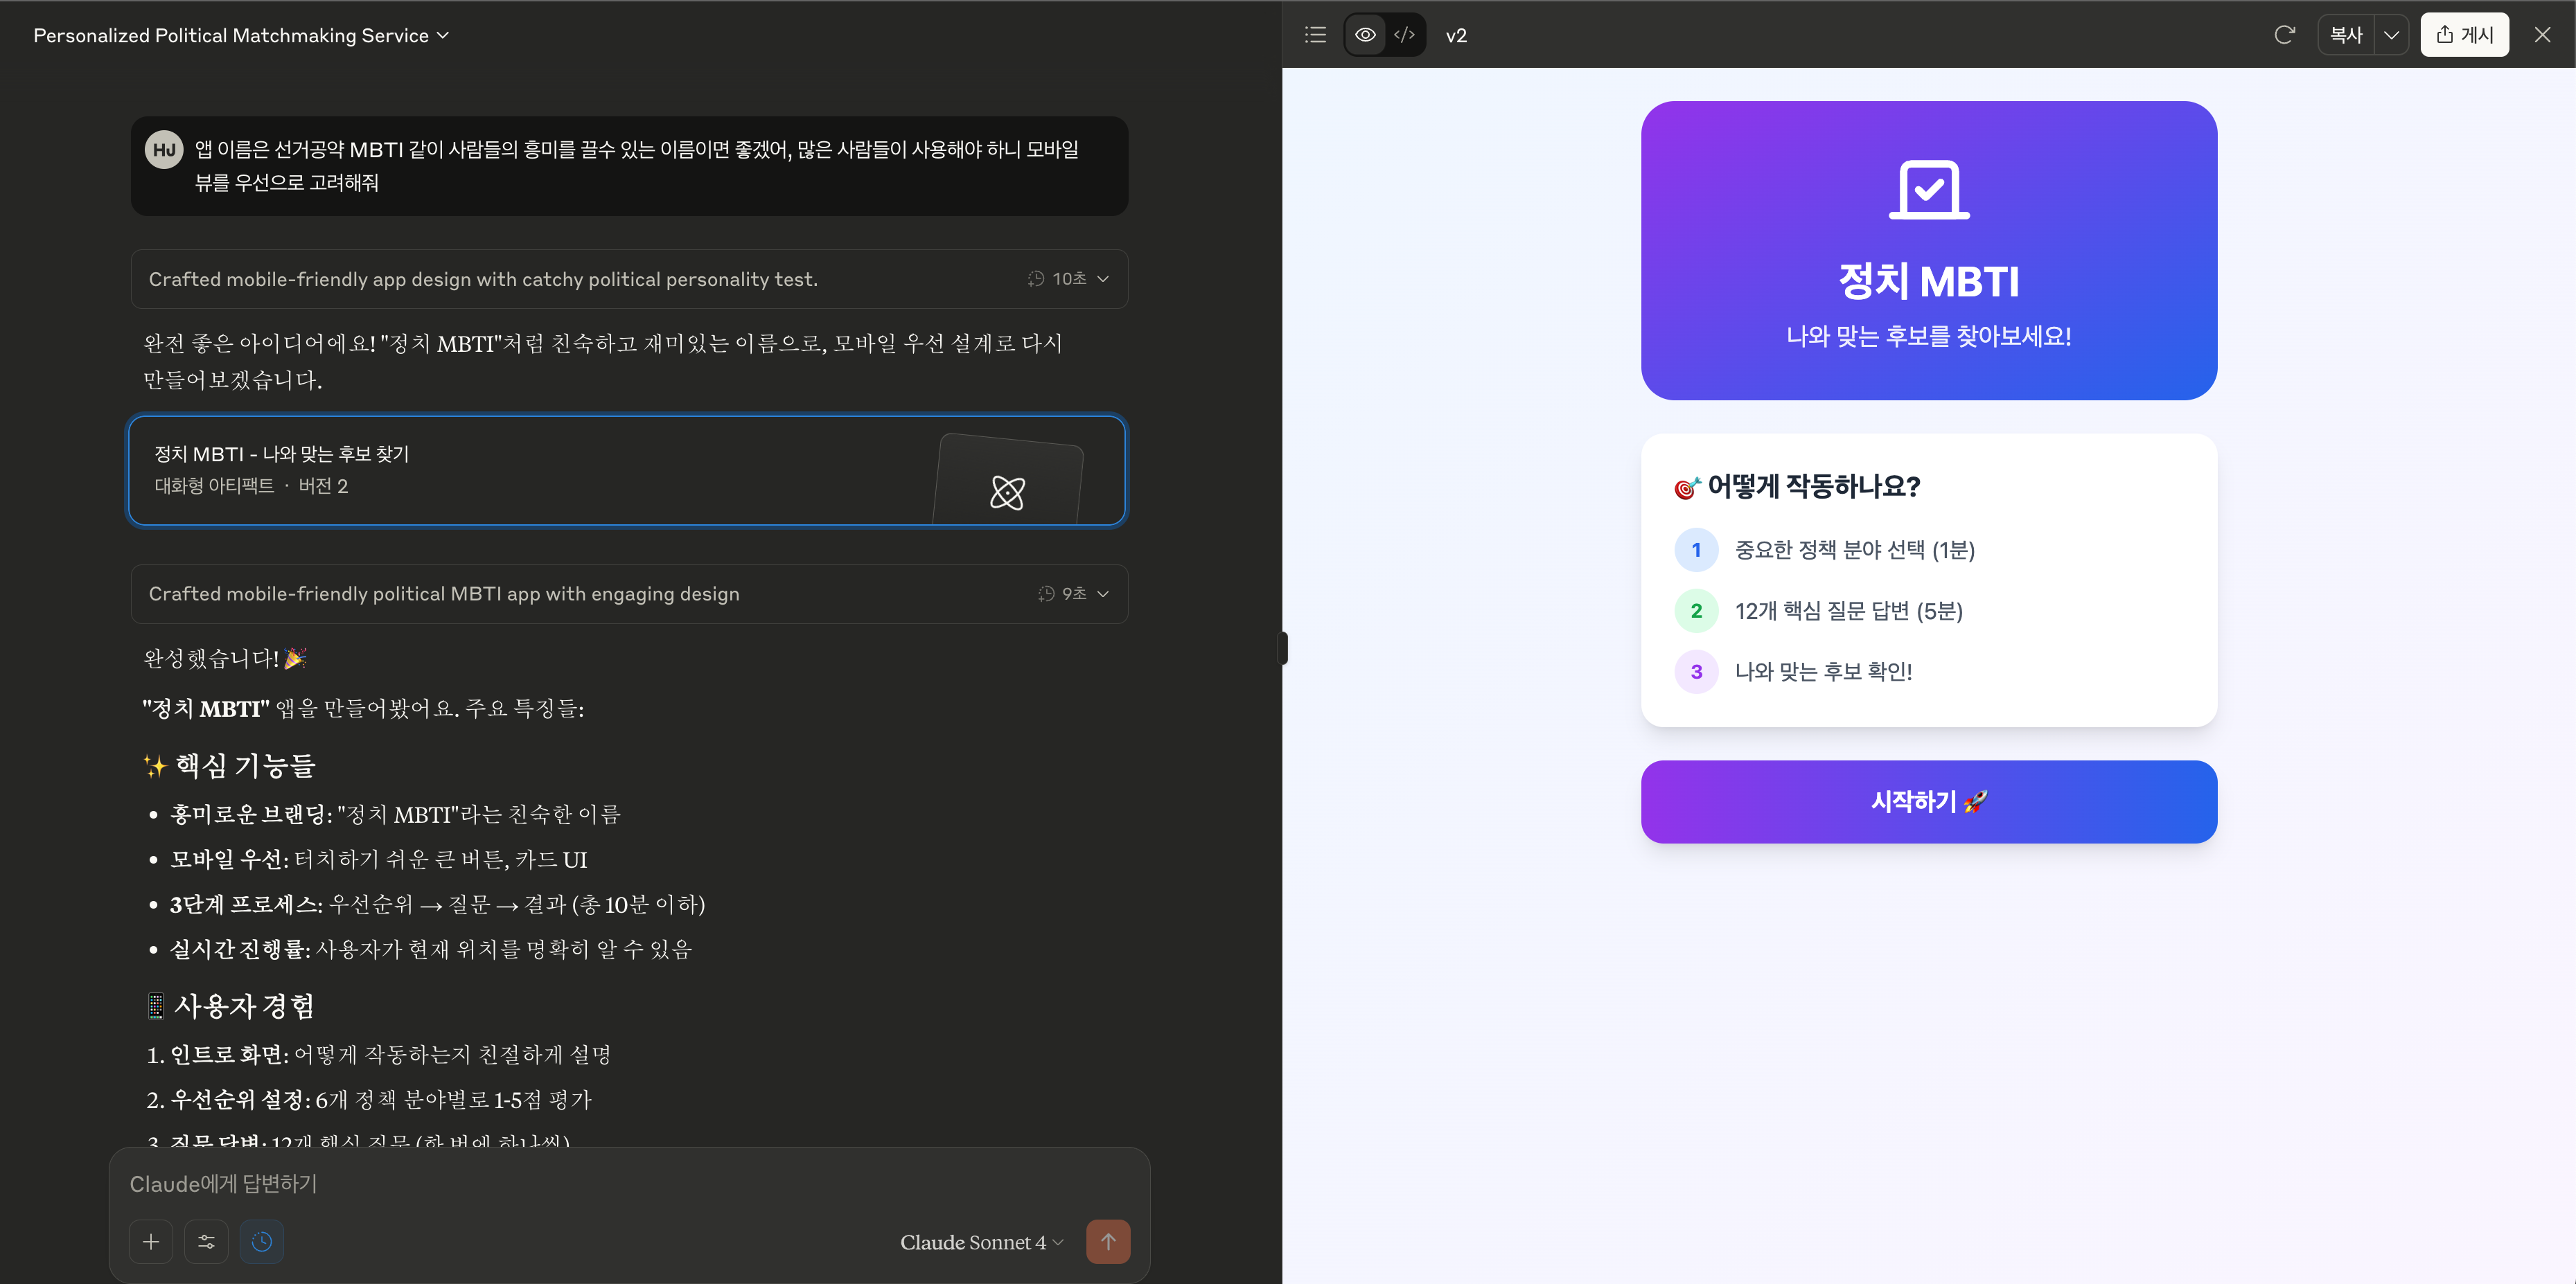The image size is (2576, 1284).
Task: Click the plus attachment icon
Action: tap(151, 1241)
